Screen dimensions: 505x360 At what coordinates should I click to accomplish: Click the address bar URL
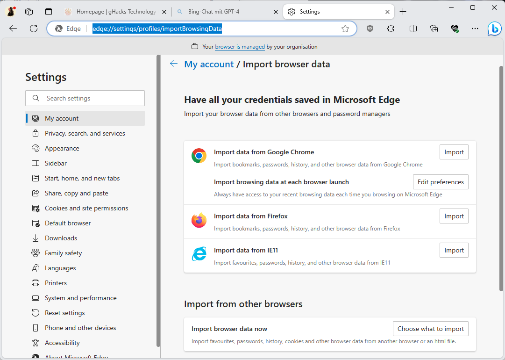(x=157, y=29)
